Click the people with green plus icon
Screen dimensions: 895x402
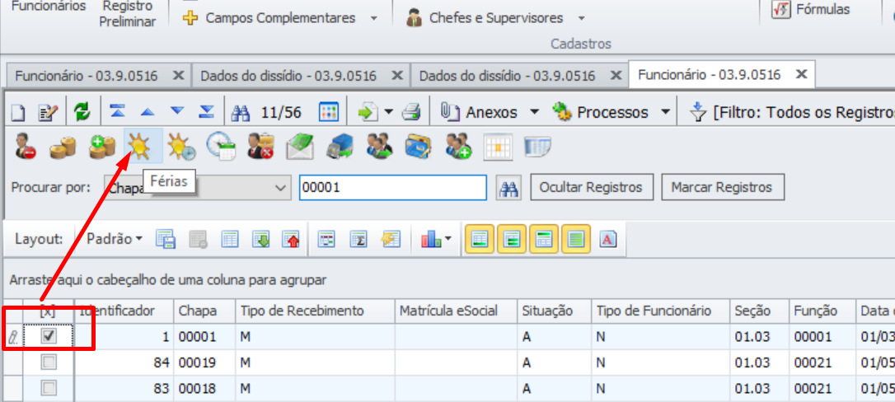(458, 146)
